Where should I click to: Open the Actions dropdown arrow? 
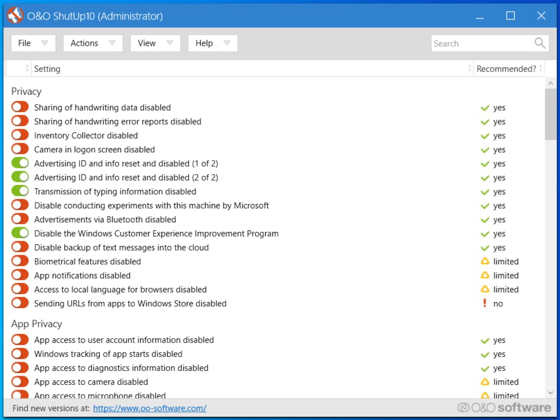113,43
